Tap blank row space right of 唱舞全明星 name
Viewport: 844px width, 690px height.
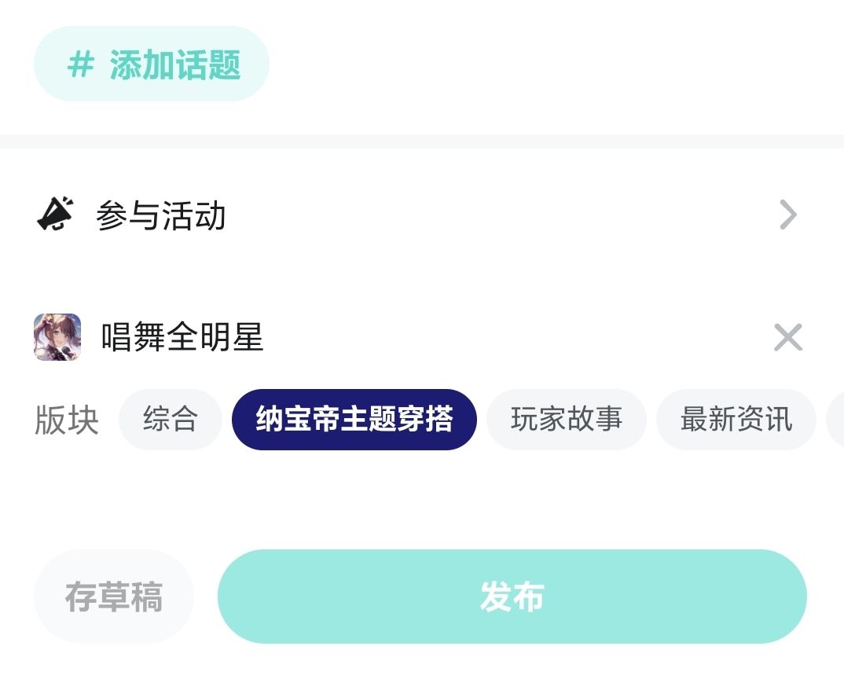pos(511,338)
